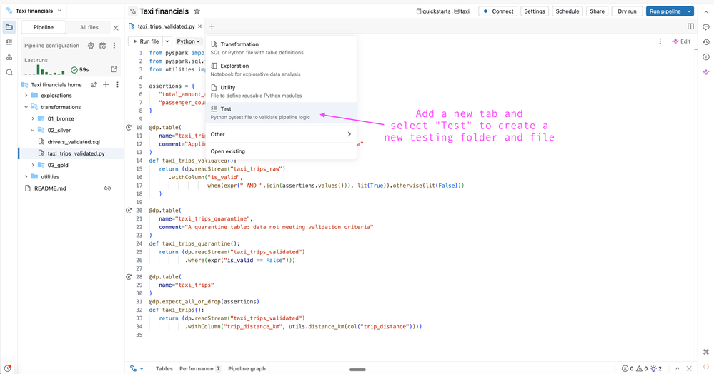Open the Run file options dropdown
Image resolution: width=714 pixels, height=374 pixels.
tap(167, 41)
